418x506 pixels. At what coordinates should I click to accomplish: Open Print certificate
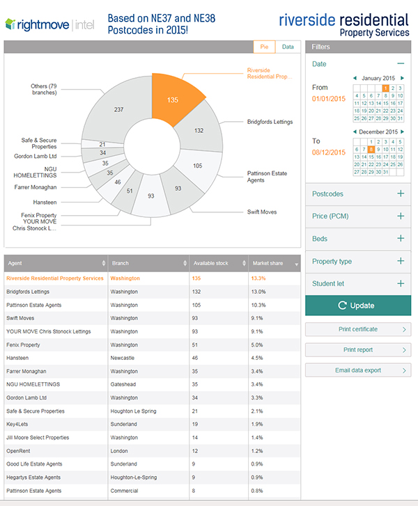tap(358, 329)
